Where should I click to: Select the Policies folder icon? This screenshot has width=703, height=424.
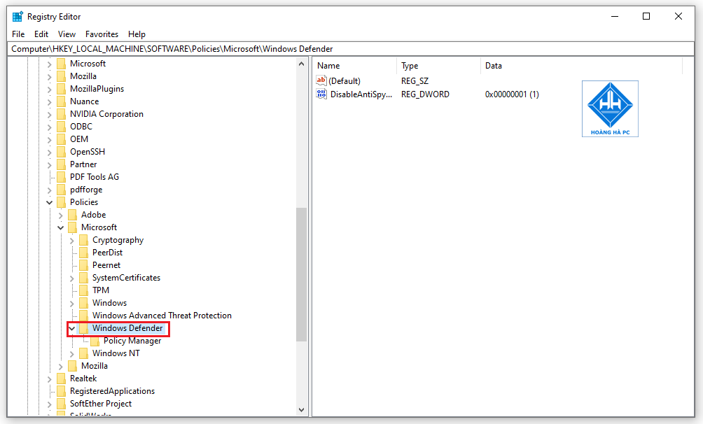[62, 202]
